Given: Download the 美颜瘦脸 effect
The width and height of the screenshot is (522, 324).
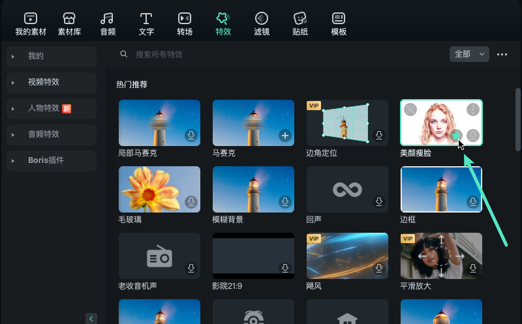Looking at the screenshot, I should coord(472,136).
